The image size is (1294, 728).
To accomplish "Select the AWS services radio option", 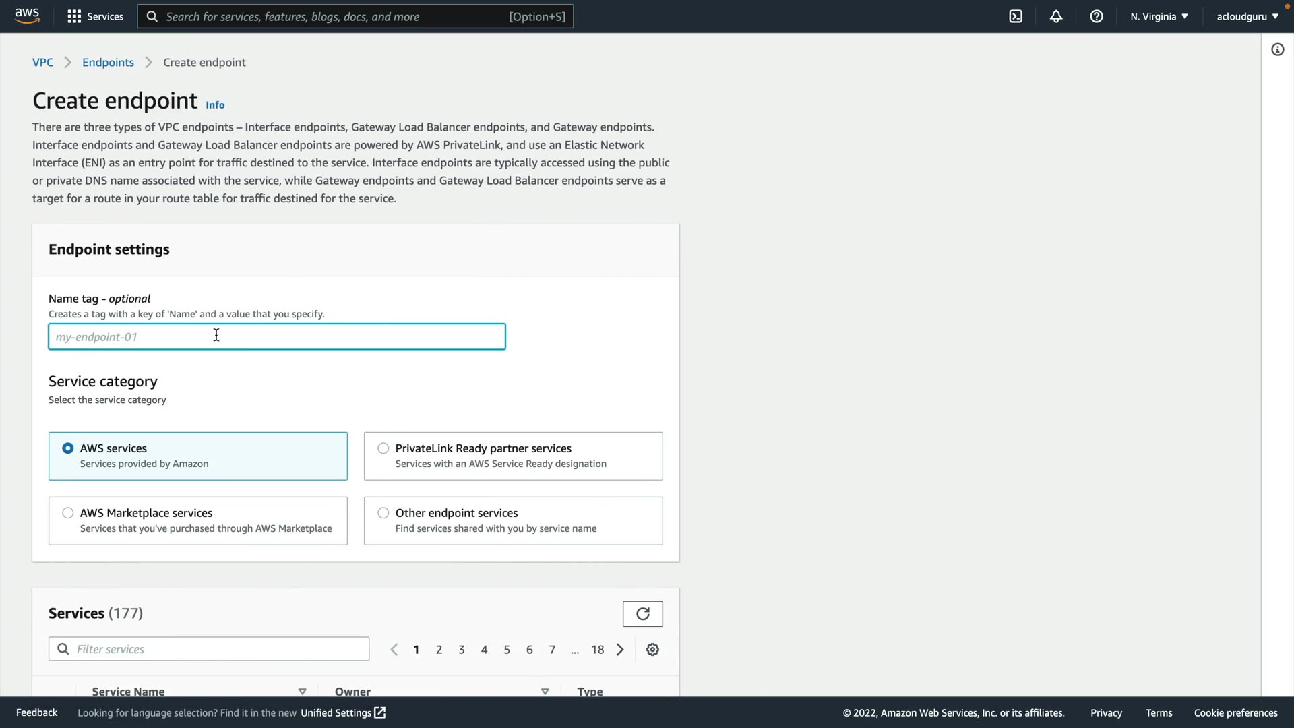I will 68,448.
